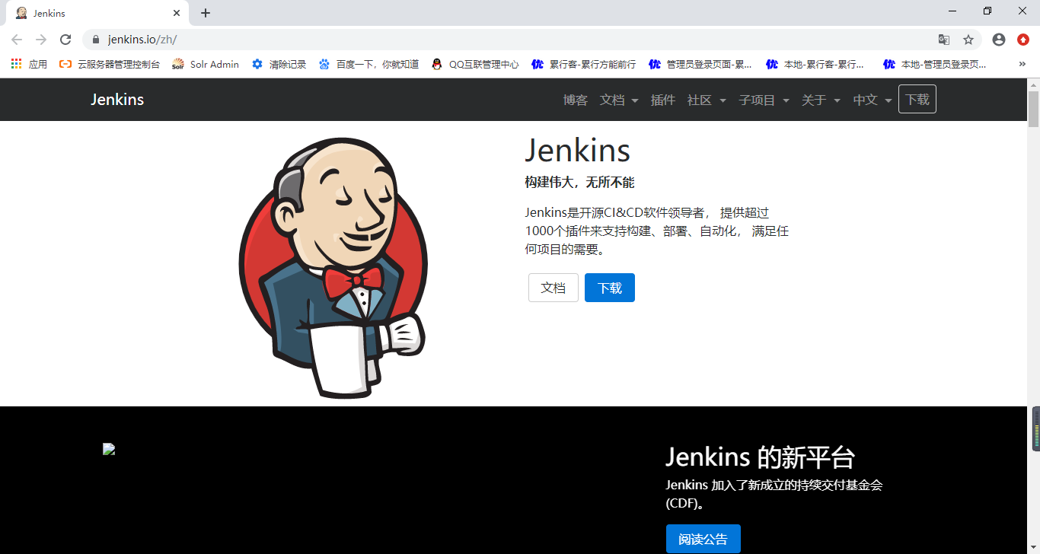The image size is (1040, 554).
Task: Reload the Jenkins page
Action: click(66, 40)
